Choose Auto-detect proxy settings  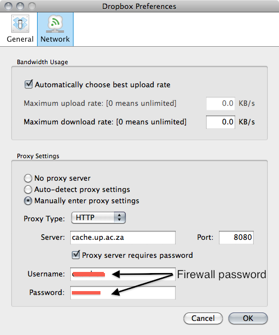point(28,189)
